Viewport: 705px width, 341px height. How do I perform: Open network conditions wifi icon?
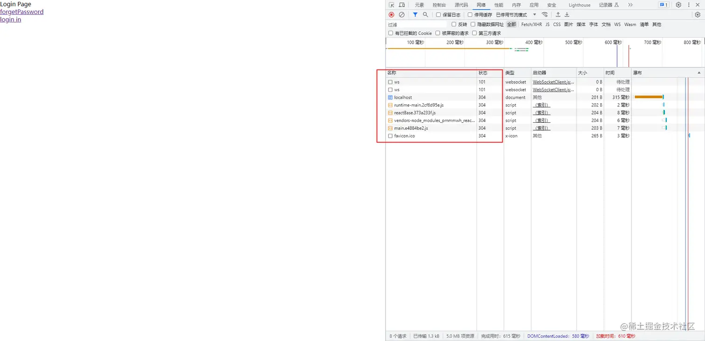(x=545, y=15)
